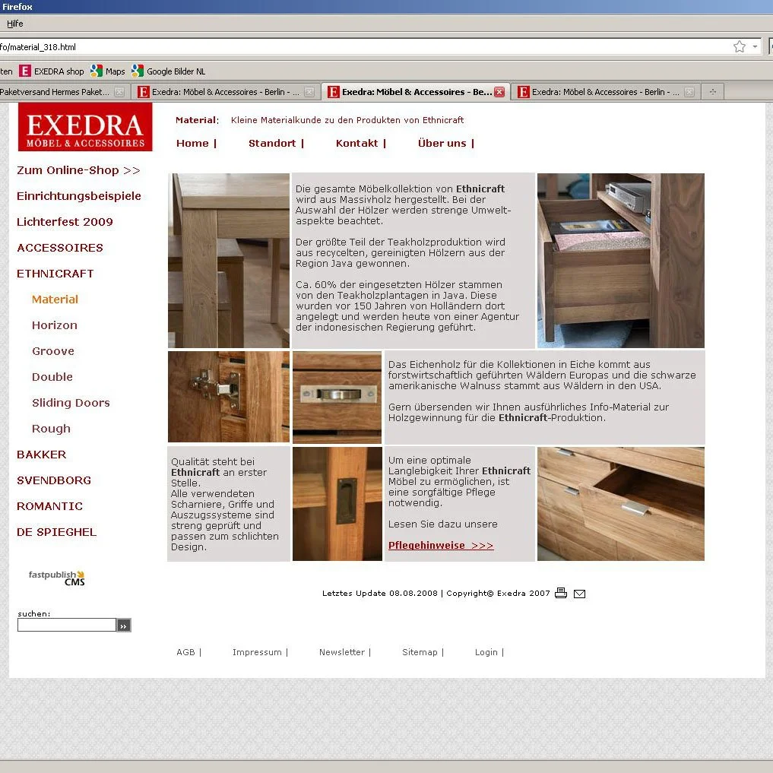
Task: Click the dark recessed door pull photo
Action: tap(337, 504)
